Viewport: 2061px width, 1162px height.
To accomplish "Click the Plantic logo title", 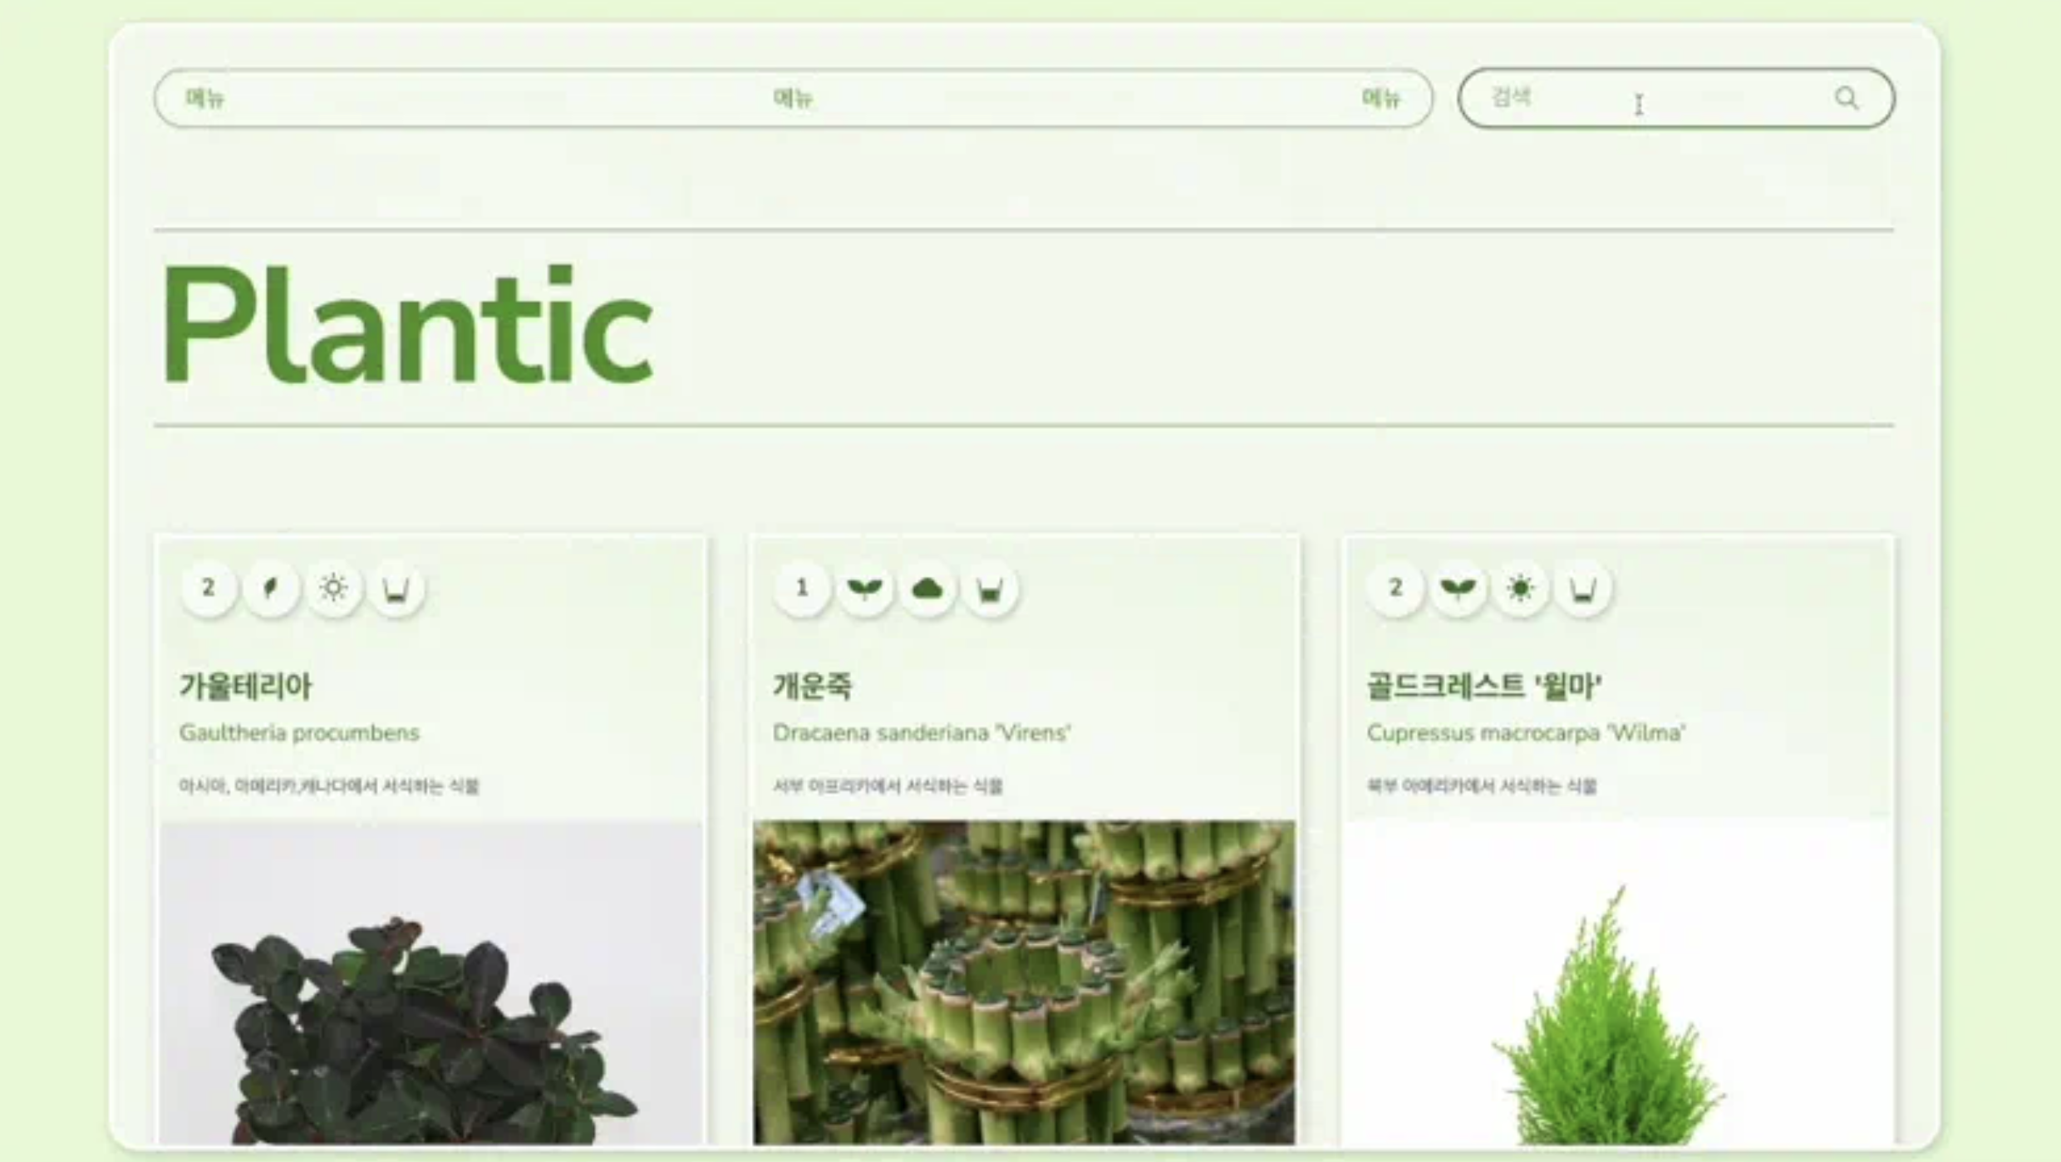I will pos(407,326).
